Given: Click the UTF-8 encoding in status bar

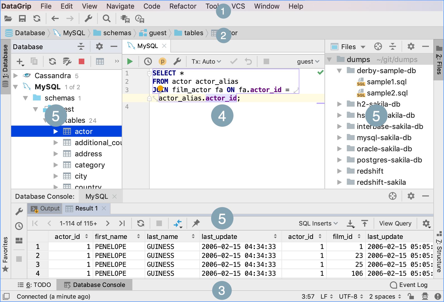Looking at the screenshot, I should click(x=351, y=296).
